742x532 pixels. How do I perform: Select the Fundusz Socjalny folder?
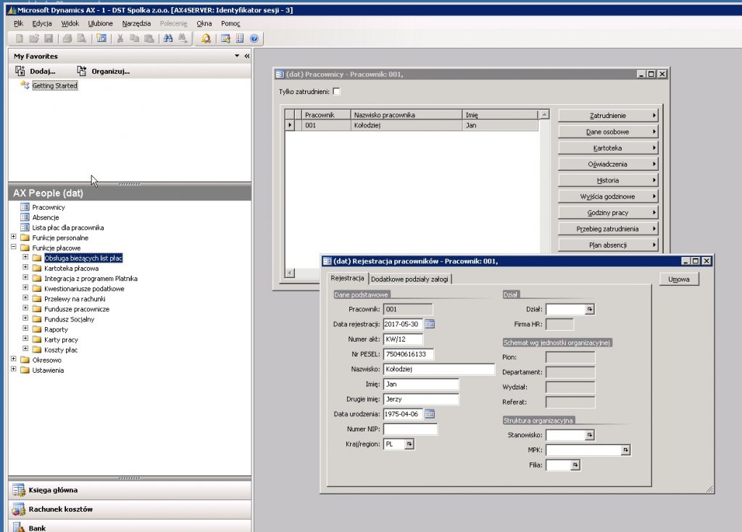click(69, 319)
